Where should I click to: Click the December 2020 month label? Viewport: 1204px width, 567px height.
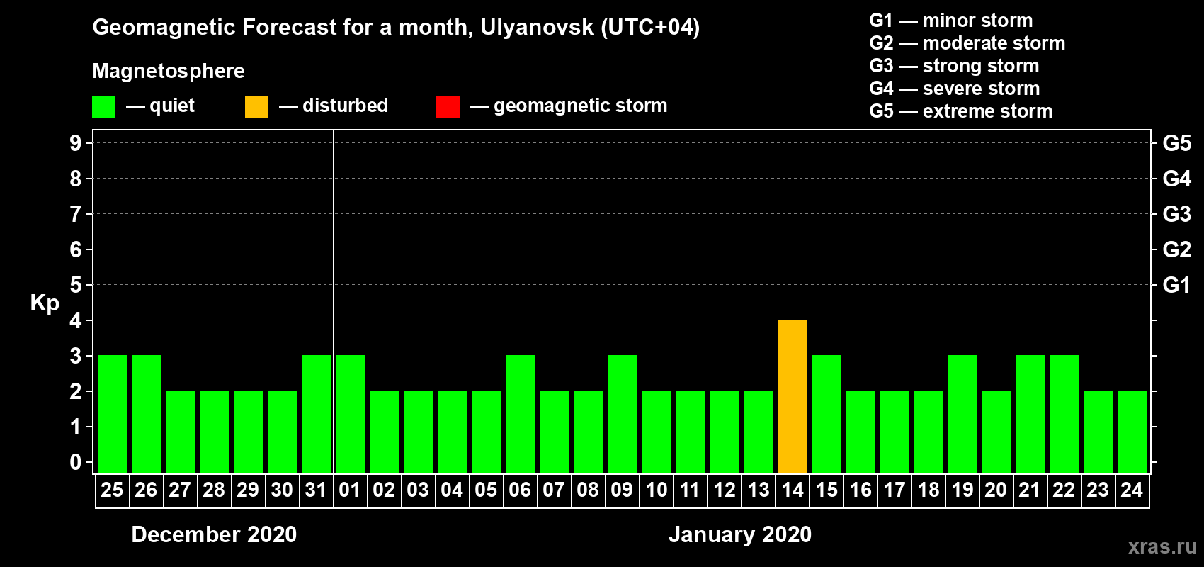coord(214,534)
